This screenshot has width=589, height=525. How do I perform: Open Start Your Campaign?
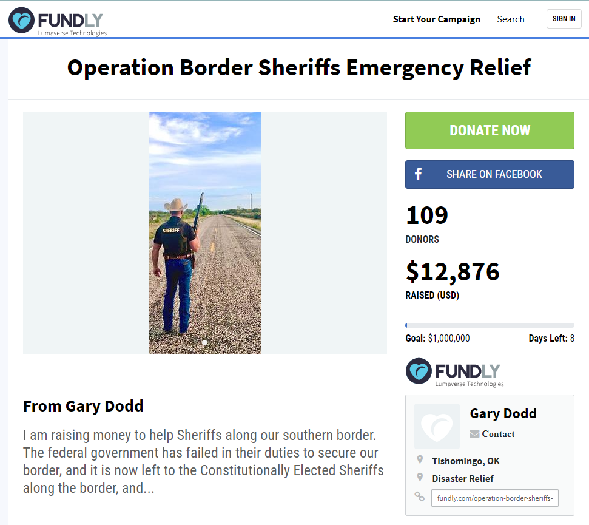pos(437,19)
